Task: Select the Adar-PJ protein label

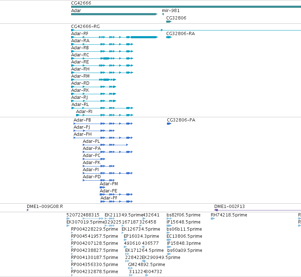Action: tap(82, 127)
